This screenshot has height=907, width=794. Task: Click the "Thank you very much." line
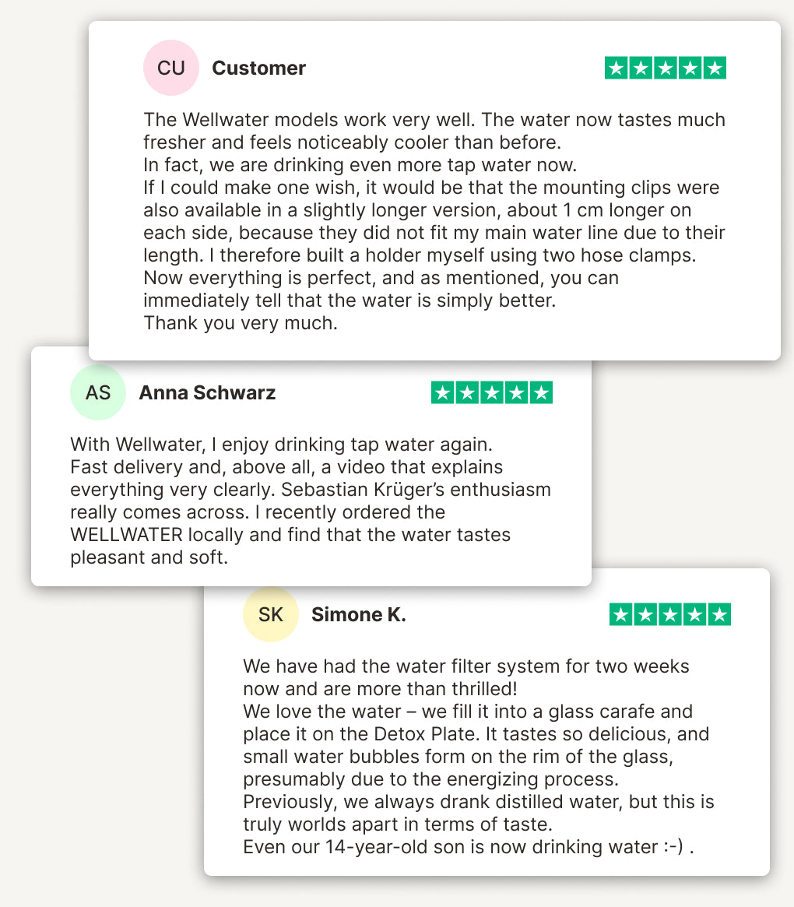pos(241,323)
